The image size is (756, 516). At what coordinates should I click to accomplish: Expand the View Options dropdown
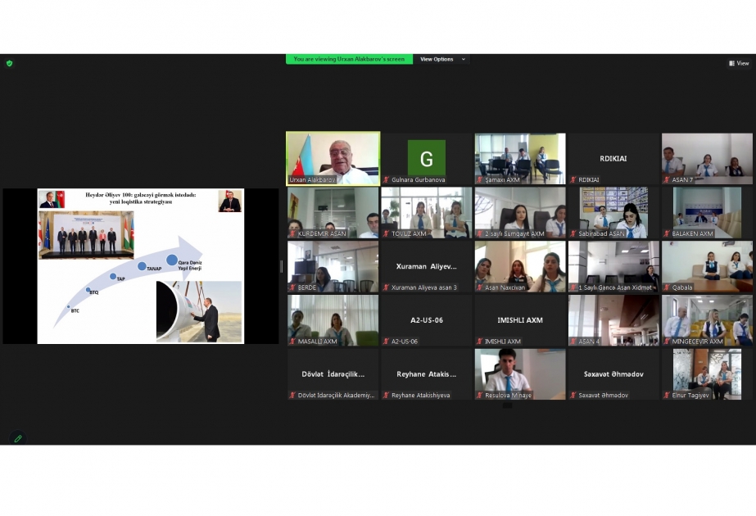442,59
